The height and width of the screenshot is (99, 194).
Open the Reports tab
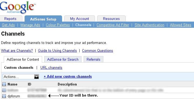[11, 19]
